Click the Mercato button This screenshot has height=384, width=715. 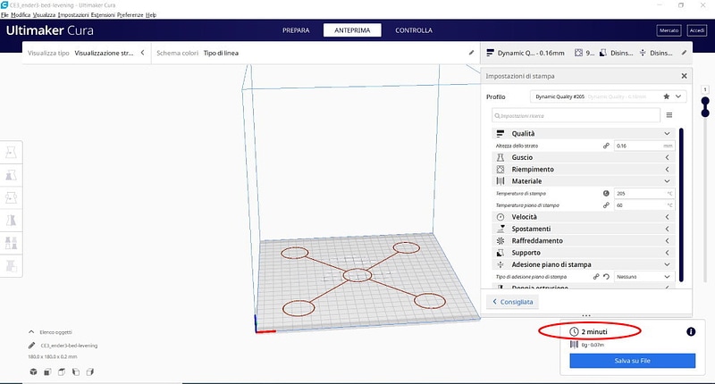tap(669, 30)
